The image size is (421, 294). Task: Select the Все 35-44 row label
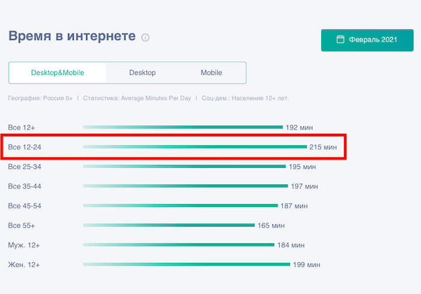tap(25, 186)
